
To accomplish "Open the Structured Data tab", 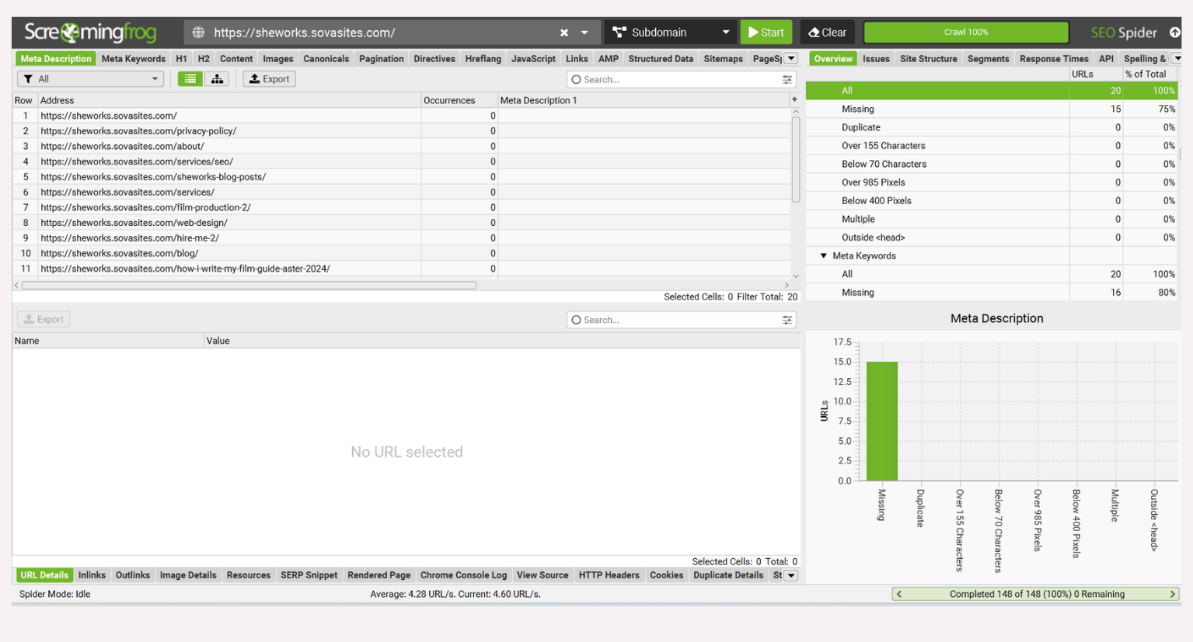I will pos(661,59).
